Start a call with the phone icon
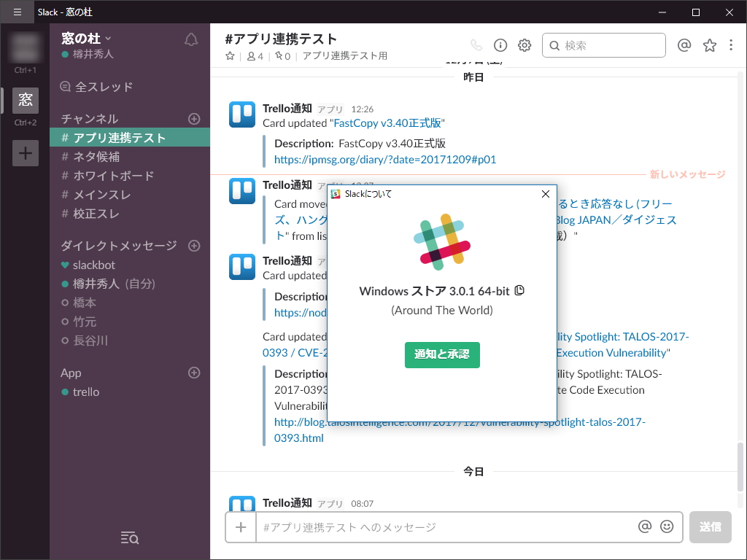Image resolution: width=747 pixels, height=560 pixels. pyautogui.click(x=475, y=44)
